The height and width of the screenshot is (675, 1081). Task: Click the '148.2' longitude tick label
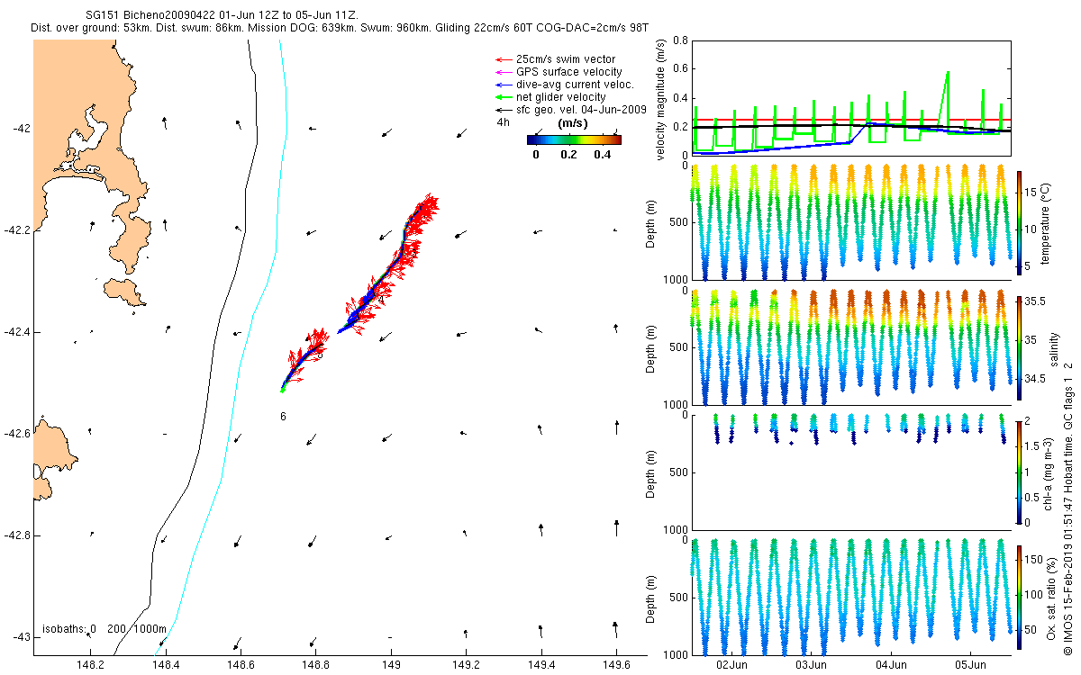[x=91, y=666]
